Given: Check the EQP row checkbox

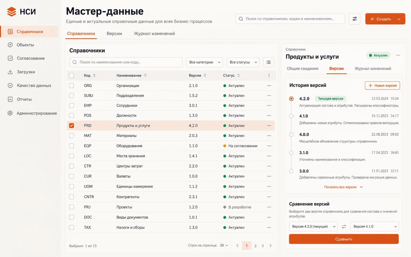Looking at the screenshot, I should click(72, 146).
